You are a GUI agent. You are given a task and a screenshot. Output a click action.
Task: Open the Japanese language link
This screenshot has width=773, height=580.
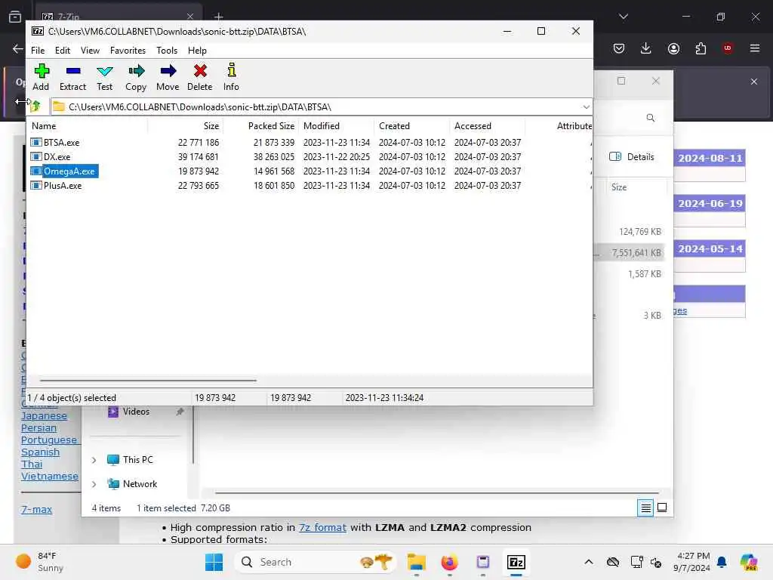44,416
